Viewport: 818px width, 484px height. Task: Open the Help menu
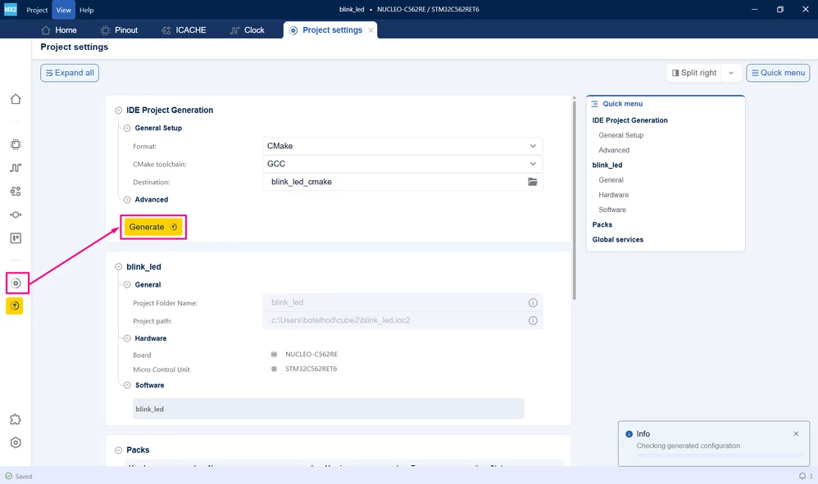pyautogui.click(x=87, y=10)
